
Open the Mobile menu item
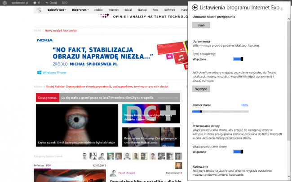point(98,10)
